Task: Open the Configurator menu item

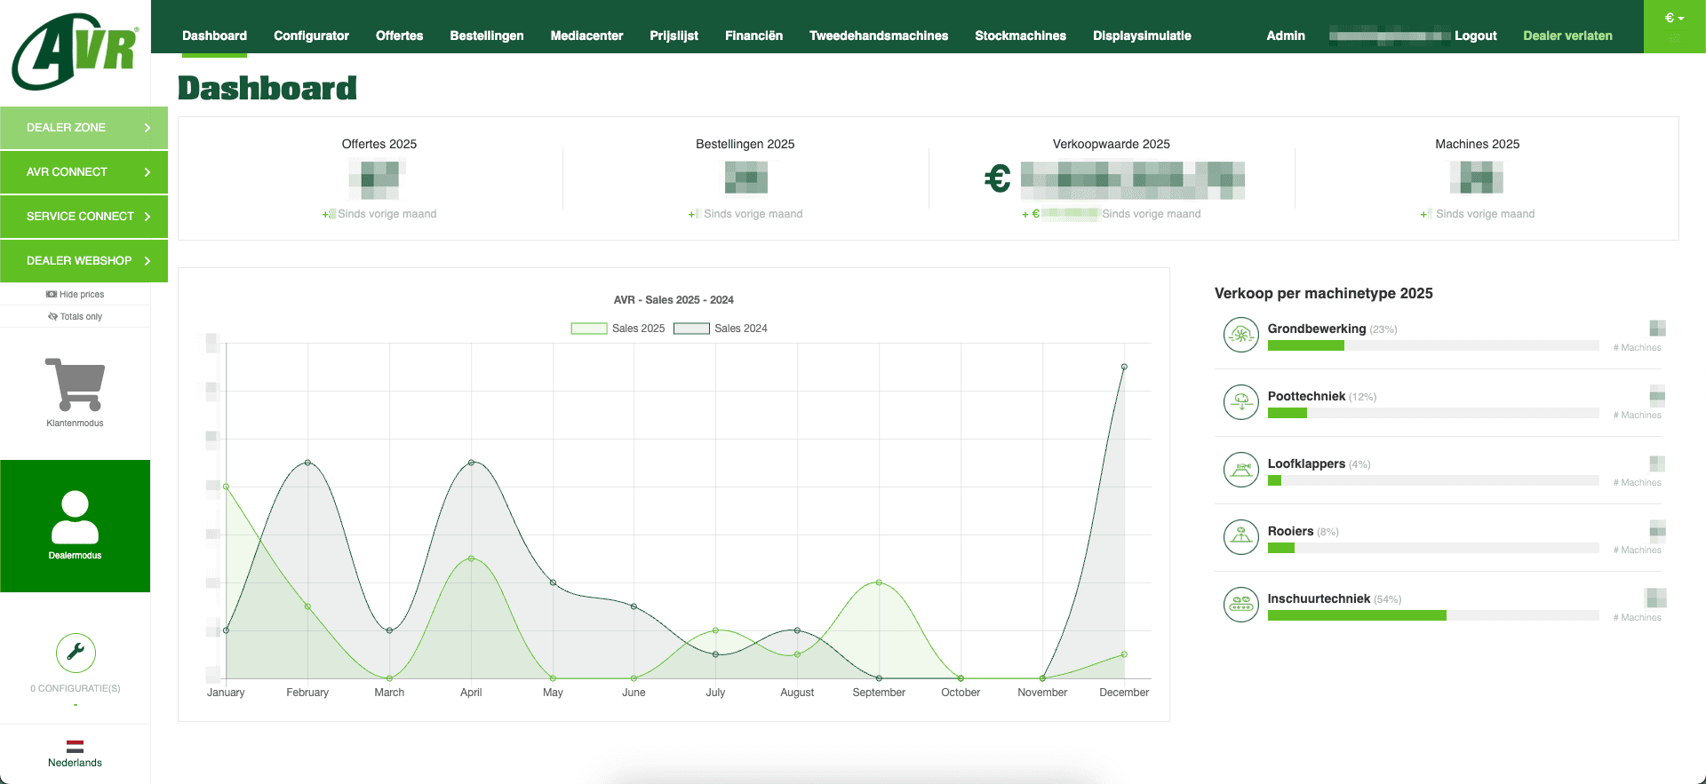Action: [311, 36]
